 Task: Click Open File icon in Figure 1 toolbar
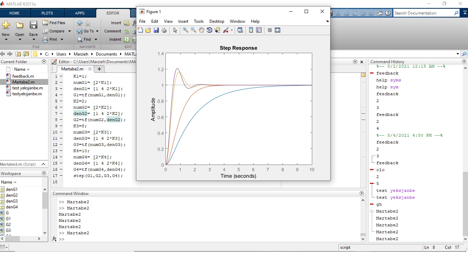[148, 30]
